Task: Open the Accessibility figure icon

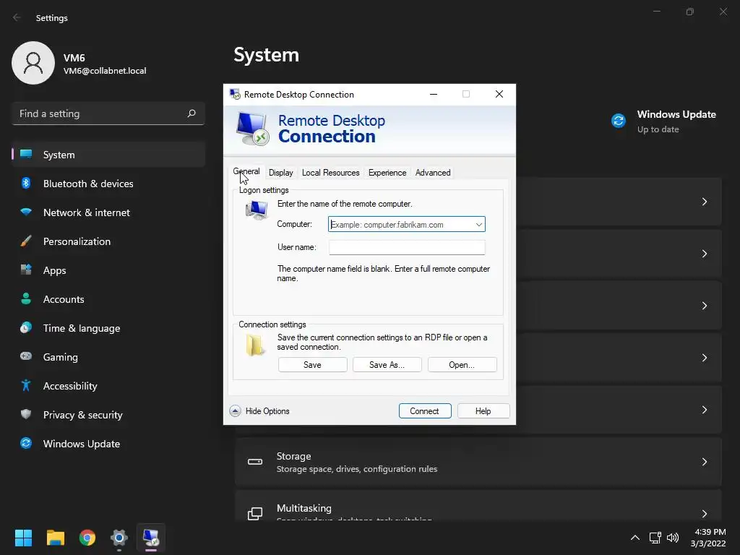Action: pos(26,386)
